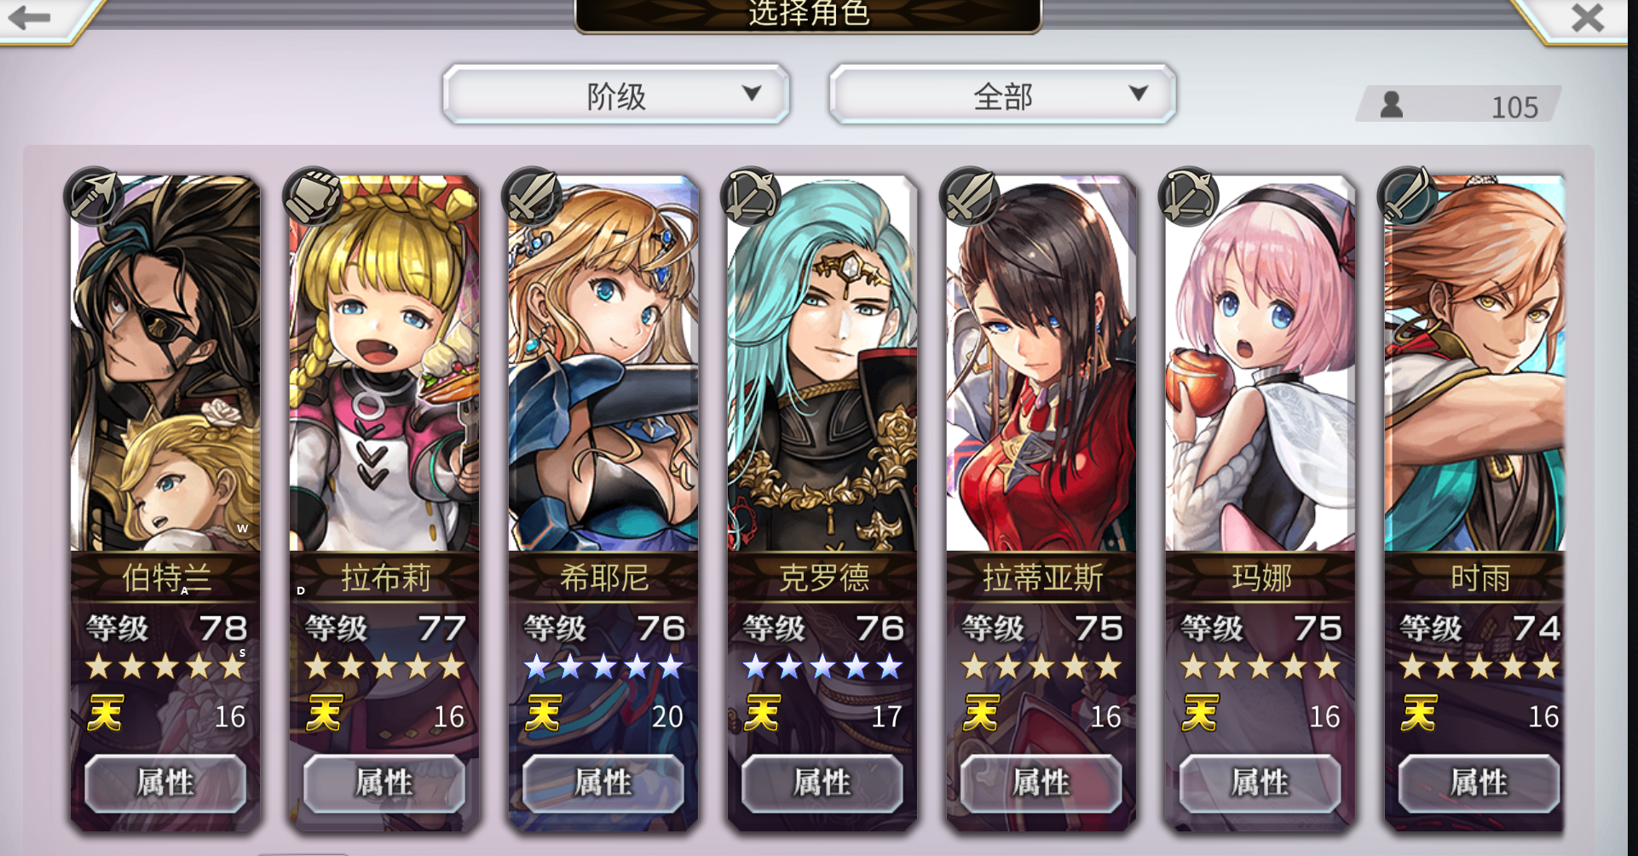The width and height of the screenshot is (1638, 856).
Task: Show 属性 for 玛娜
Action: pos(1260,783)
